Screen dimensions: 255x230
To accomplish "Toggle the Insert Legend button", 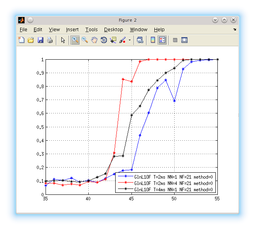I will [x=162, y=40].
